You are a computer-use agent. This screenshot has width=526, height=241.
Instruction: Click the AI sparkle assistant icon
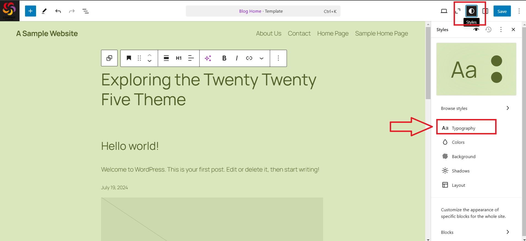tap(208, 58)
